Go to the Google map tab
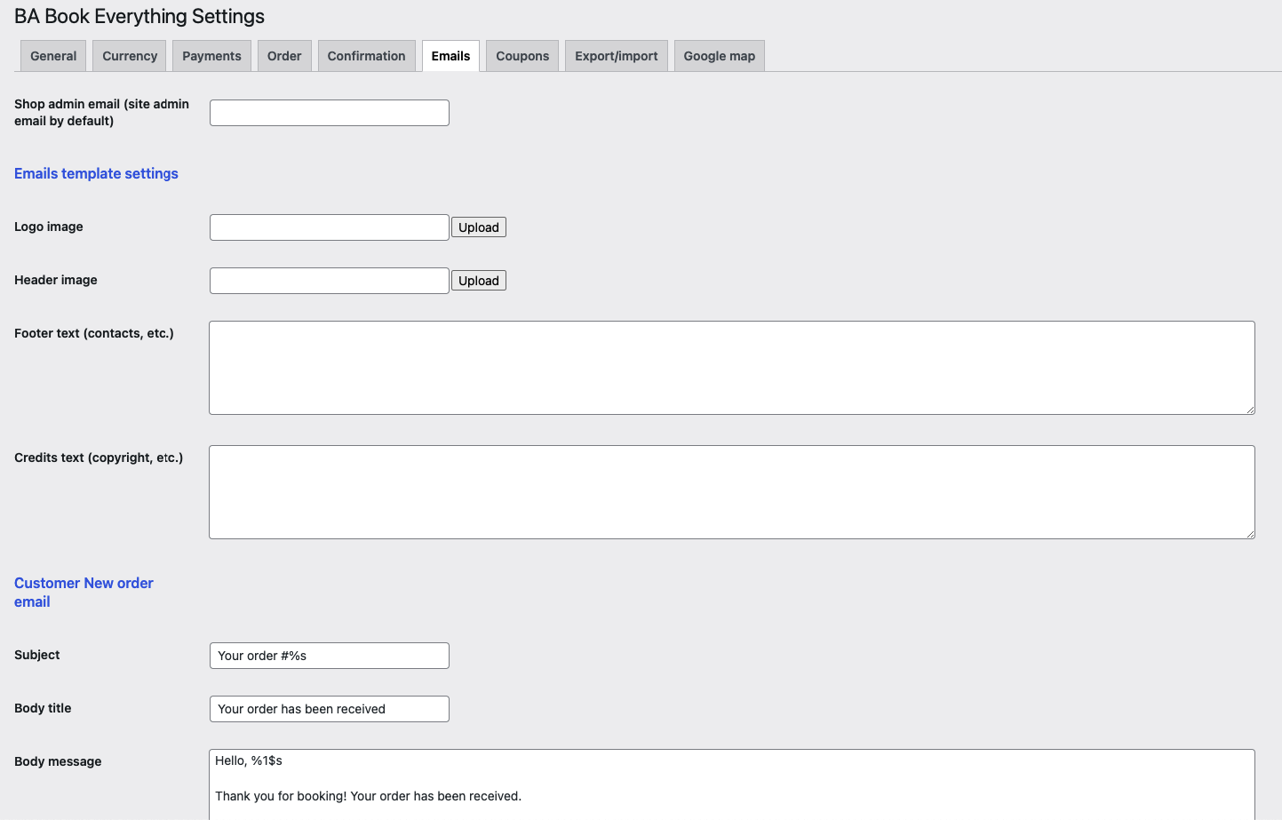 coord(719,56)
